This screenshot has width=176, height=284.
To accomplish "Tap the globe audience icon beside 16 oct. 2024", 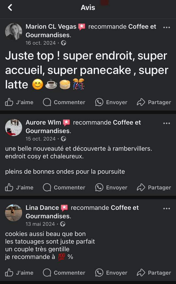I will coord(64,43).
